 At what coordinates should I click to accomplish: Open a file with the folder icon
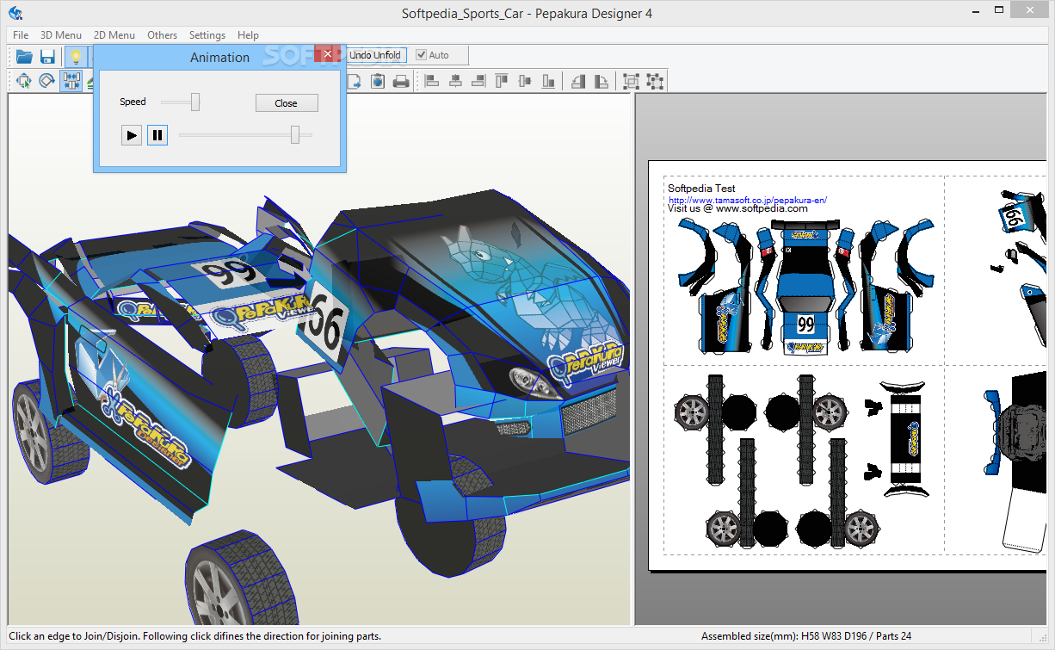24,56
